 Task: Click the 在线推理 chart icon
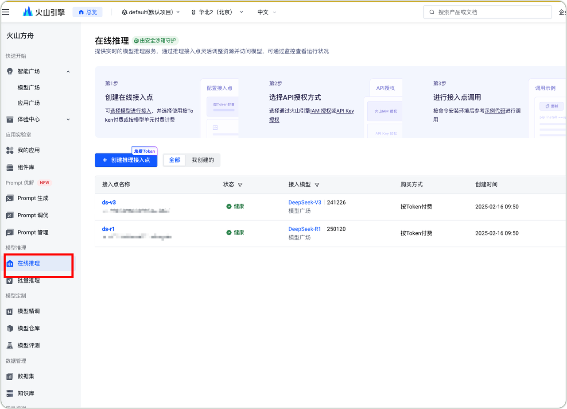tap(10, 263)
